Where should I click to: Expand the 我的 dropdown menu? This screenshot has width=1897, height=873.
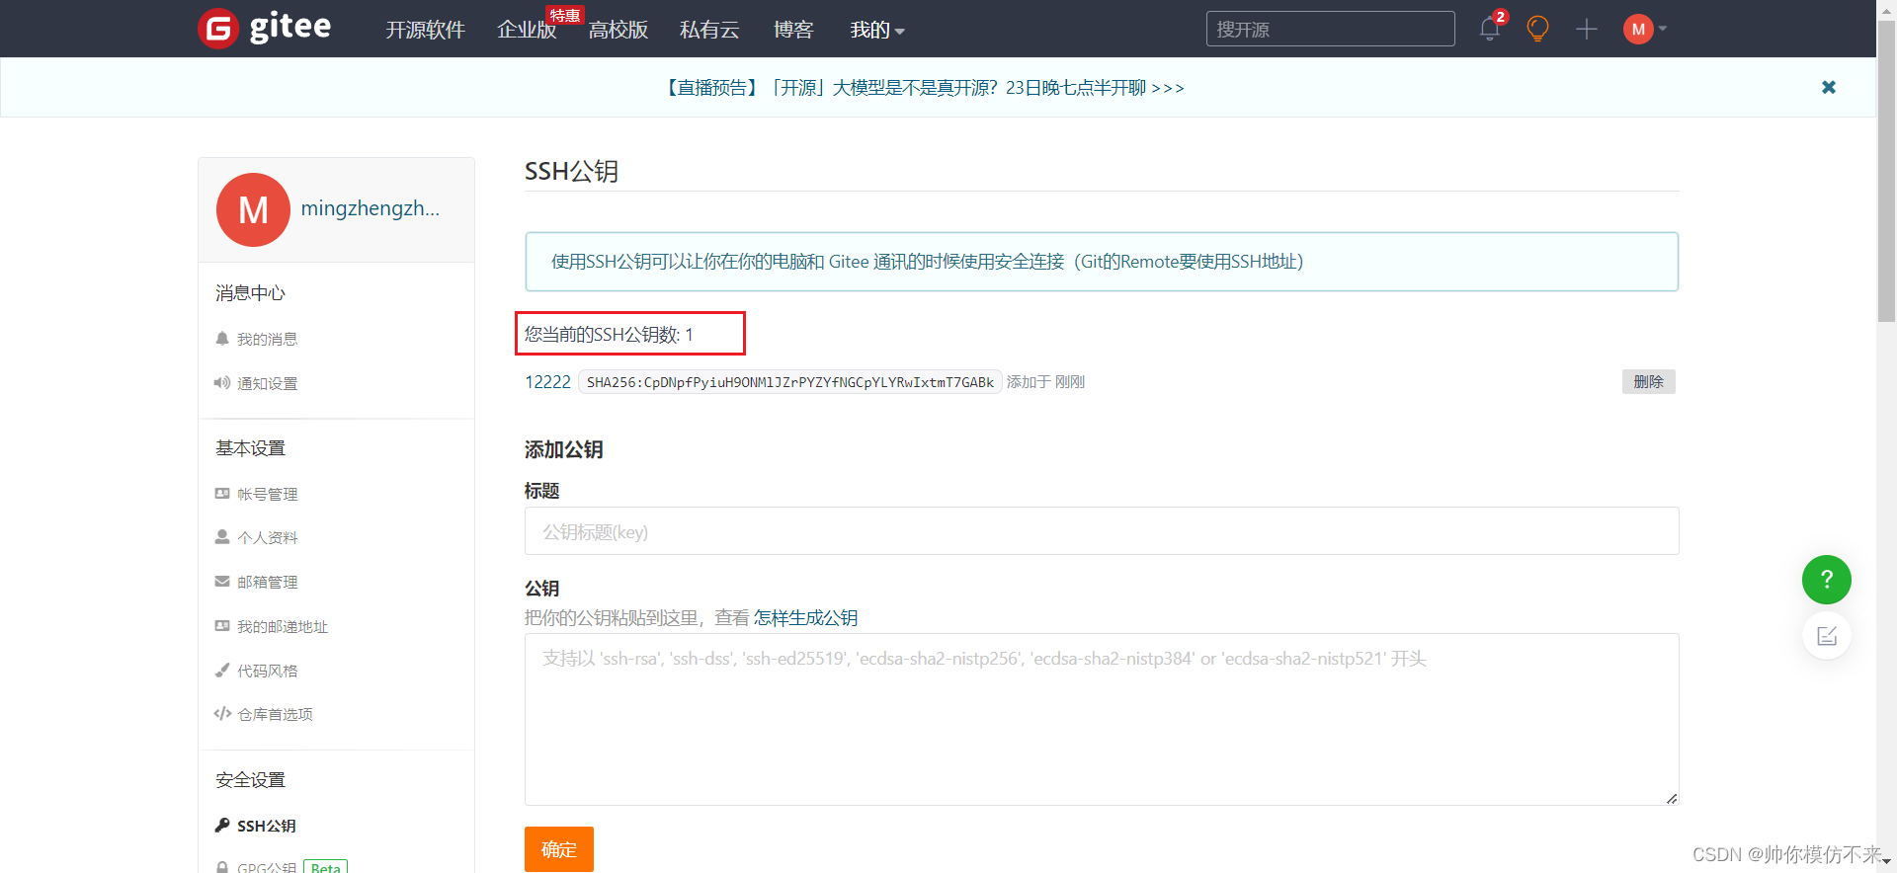tap(877, 30)
